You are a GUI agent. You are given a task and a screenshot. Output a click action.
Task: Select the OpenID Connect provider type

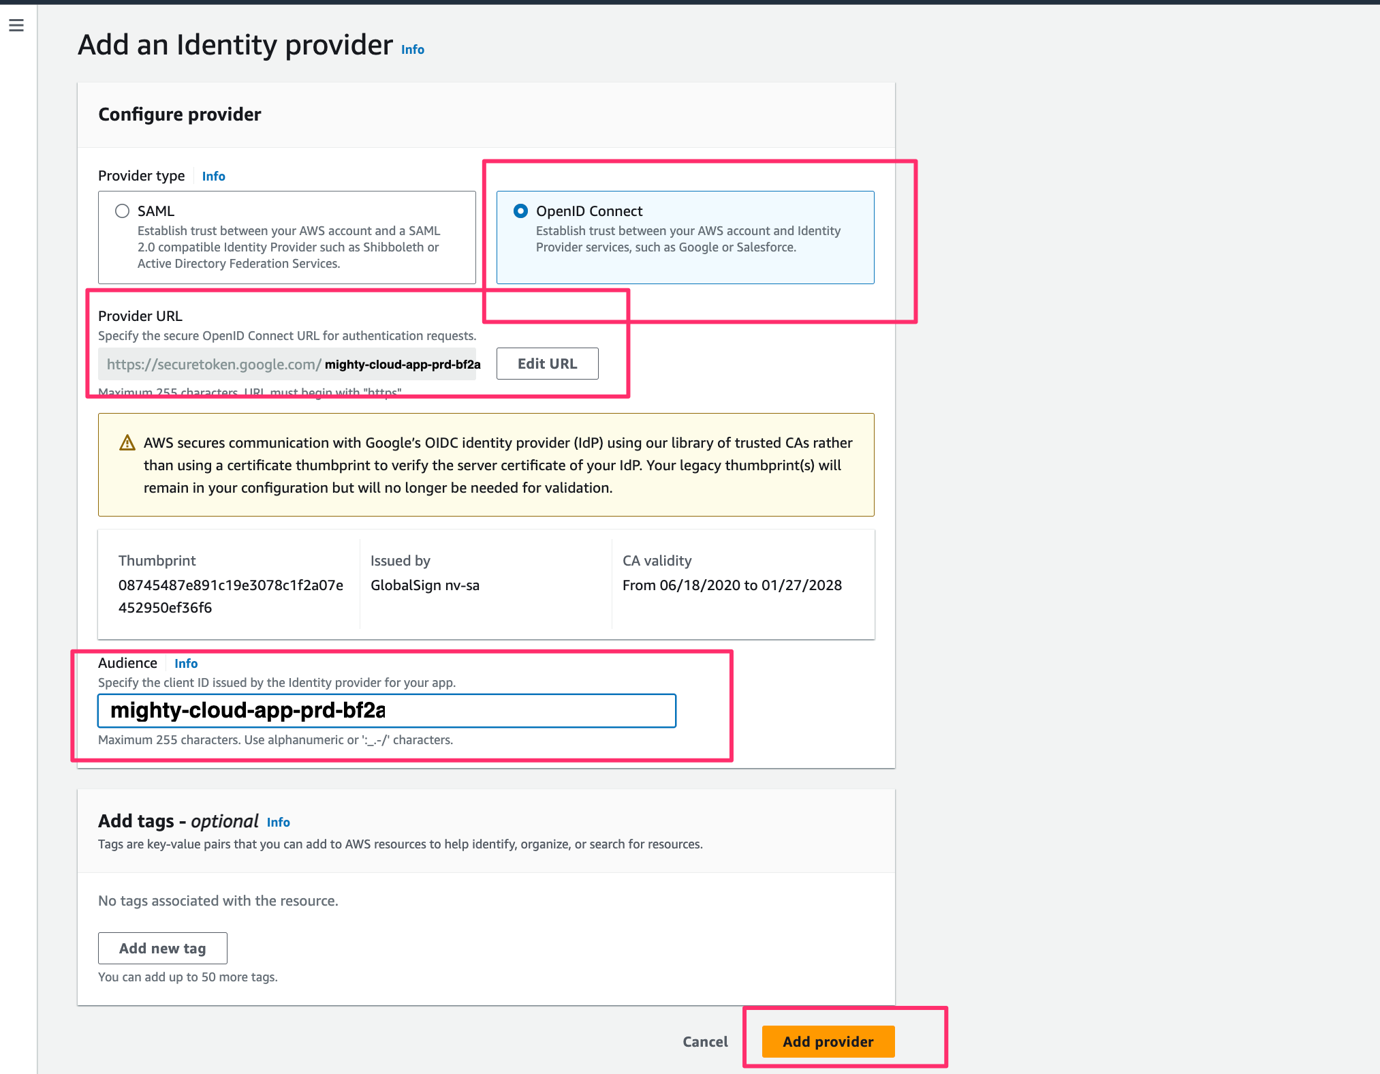click(x=521, y=211)
